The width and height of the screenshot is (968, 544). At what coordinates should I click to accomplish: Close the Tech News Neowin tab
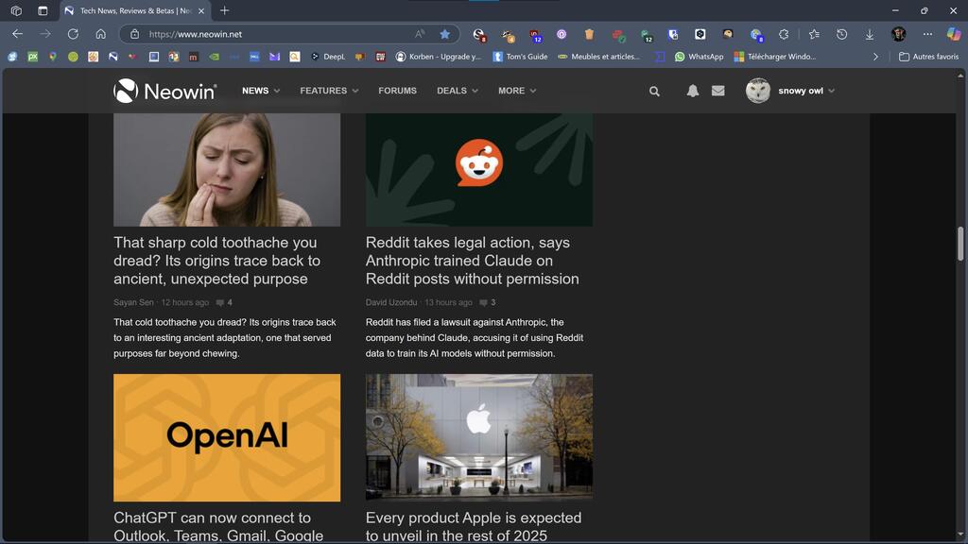click(201, 10)
